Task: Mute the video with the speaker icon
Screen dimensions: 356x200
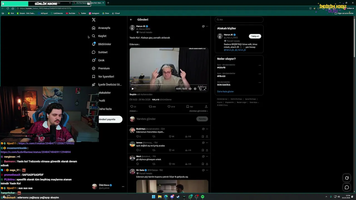Action: tap(190, 89)
